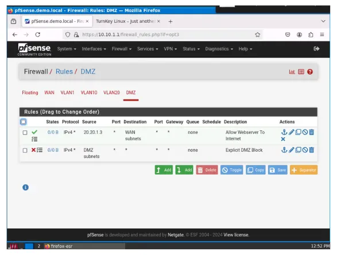The image size is (337, 255).
Task: Click the logout icon in pfSense navbar
Action: click(316, 49)
